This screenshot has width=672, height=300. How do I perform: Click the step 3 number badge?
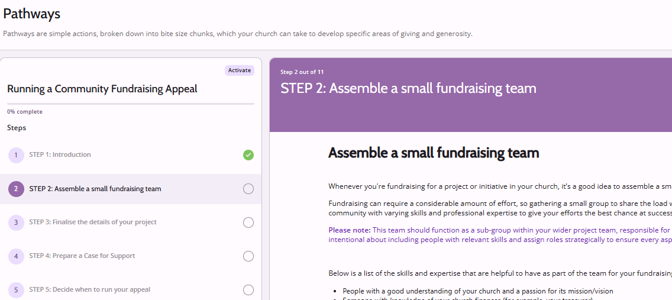(16, 222)
